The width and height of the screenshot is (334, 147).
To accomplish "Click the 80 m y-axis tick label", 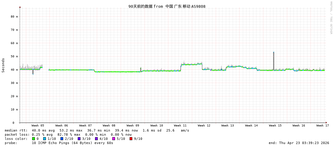I will [x=14, y=17].
